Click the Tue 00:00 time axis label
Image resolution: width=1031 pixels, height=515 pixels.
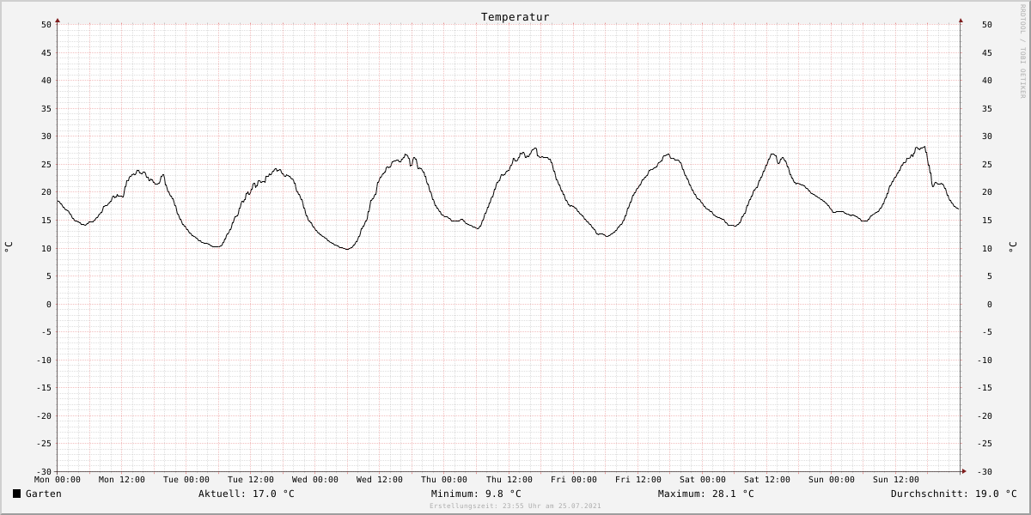pos(186,480)
